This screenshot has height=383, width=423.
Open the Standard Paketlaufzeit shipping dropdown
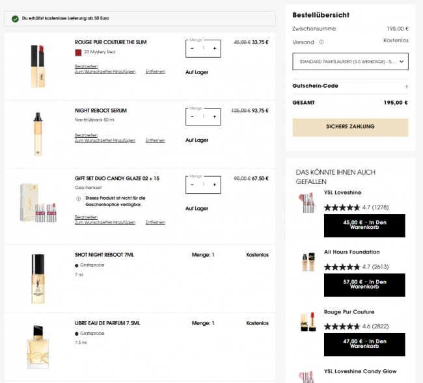pos(350,62)
